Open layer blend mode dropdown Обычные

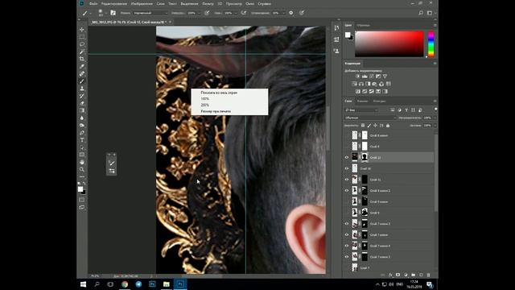click(x=370, y=118)
